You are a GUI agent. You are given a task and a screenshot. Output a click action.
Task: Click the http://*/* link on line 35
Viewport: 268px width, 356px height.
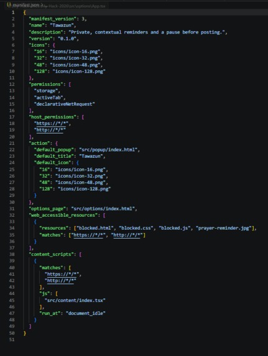coord(127,235)
